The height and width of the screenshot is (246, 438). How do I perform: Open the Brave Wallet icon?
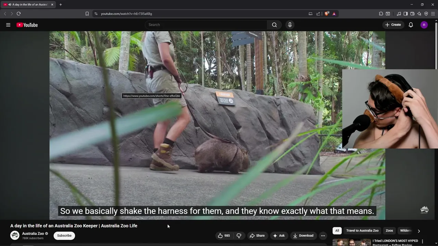point(412,14)
